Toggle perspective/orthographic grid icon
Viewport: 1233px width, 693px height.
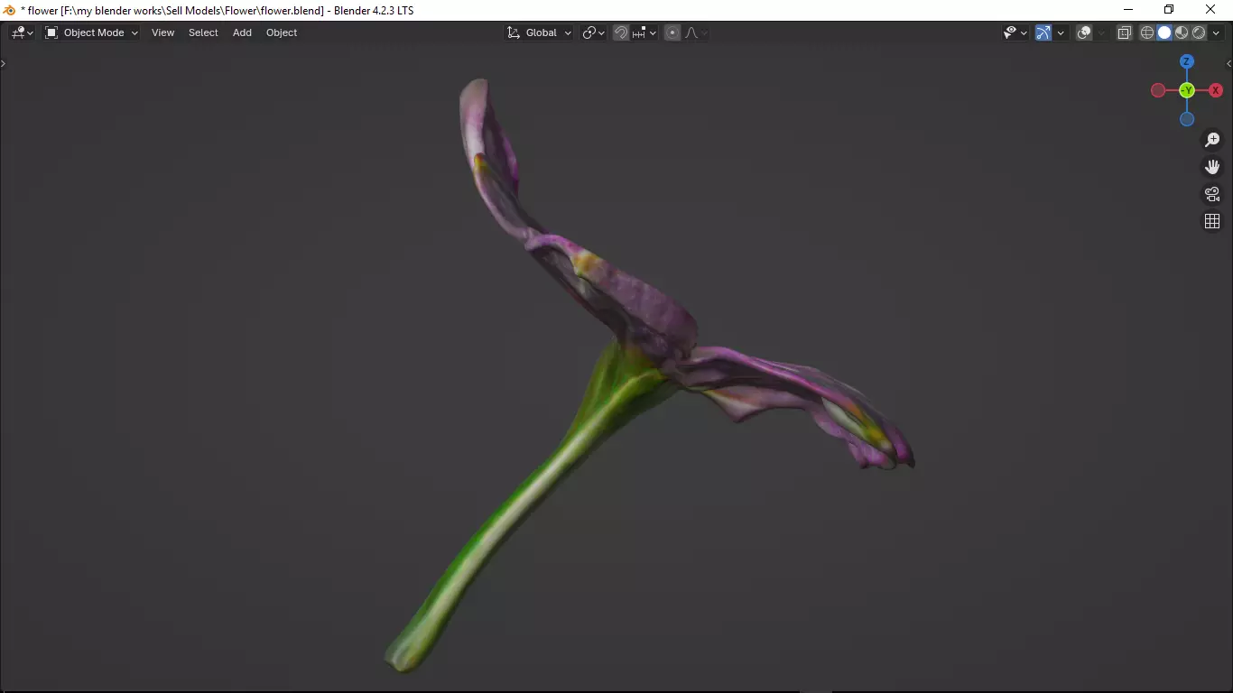(x=1212, y=221)
